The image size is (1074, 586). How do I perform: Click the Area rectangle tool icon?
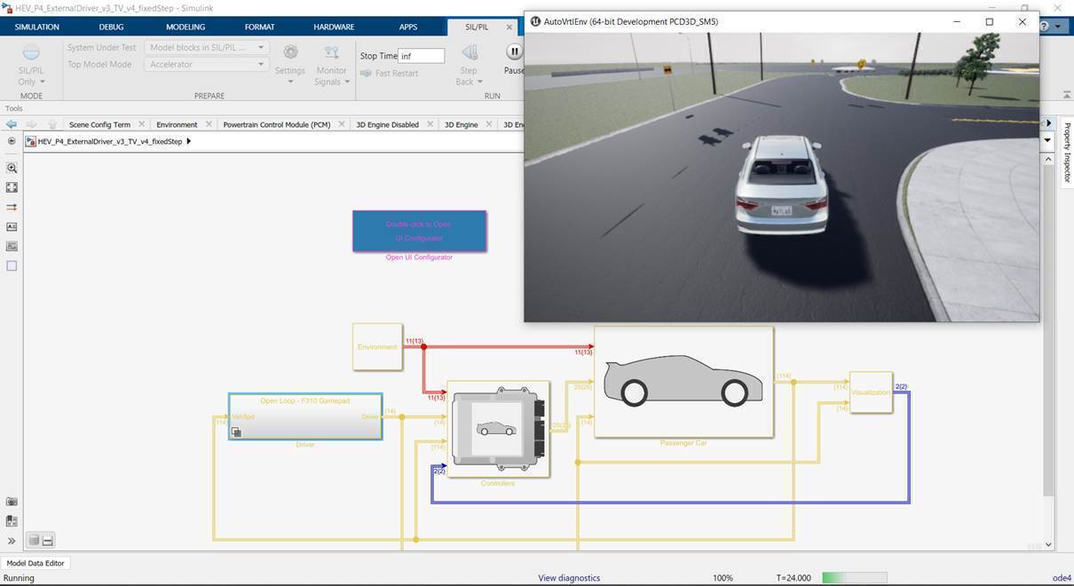pyautogui.click(x=12, y=265)
